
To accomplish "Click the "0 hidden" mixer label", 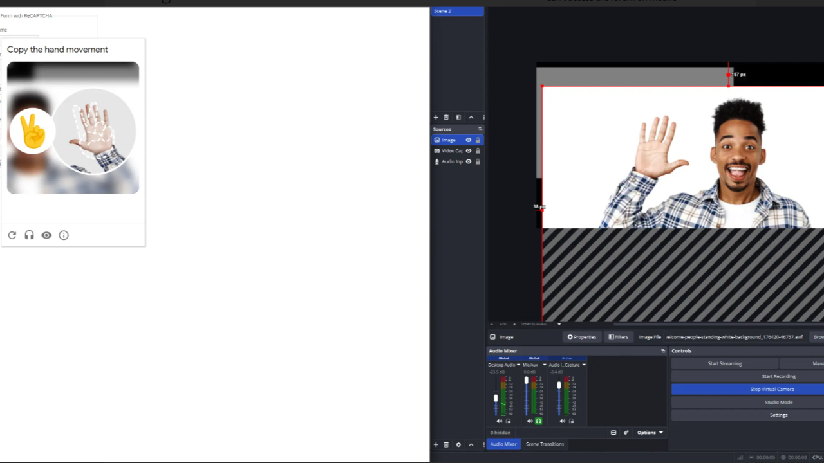I will tap(500, 433).
